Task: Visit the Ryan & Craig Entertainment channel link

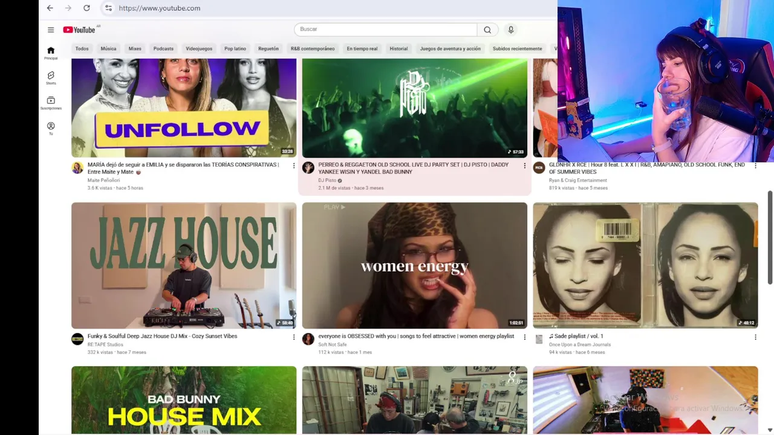Action: pos(578,180)
